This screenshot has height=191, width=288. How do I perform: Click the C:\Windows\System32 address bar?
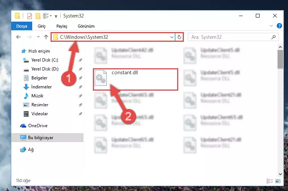click(113, 37)
